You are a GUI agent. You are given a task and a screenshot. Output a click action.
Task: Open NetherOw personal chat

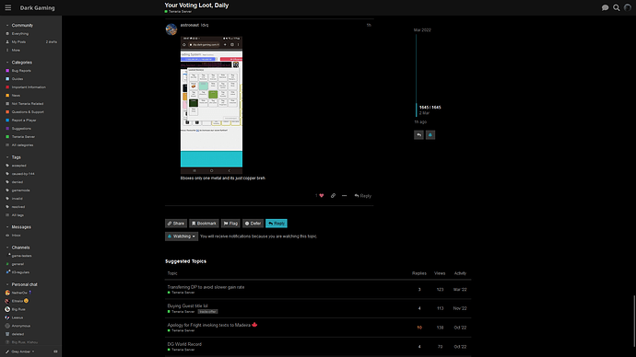click(18, 293)
